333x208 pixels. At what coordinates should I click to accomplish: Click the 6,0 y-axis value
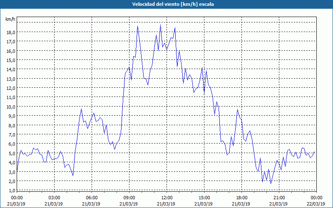point(12,144)
